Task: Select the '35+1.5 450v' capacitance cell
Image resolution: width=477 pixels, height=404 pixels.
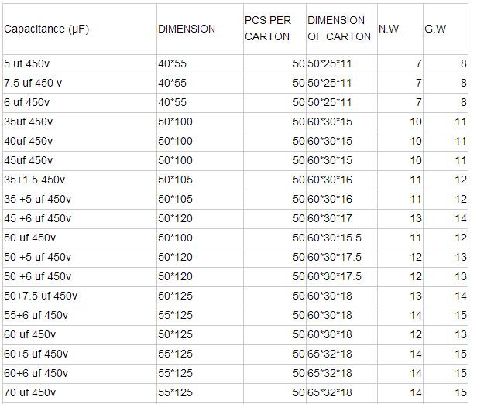Action: [x=80, y=180]
